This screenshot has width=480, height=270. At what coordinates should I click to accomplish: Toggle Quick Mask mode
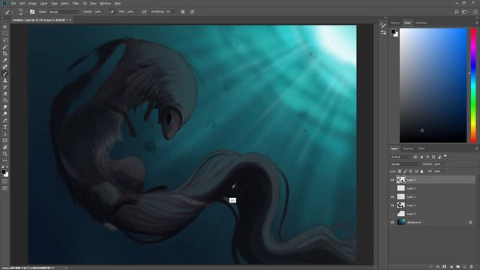[x=5, y=181]
